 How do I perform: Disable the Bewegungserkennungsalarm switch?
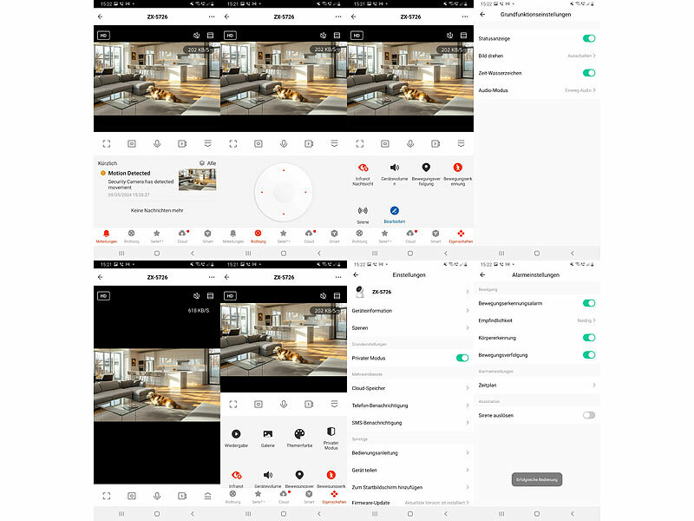(x=589, y=303)
